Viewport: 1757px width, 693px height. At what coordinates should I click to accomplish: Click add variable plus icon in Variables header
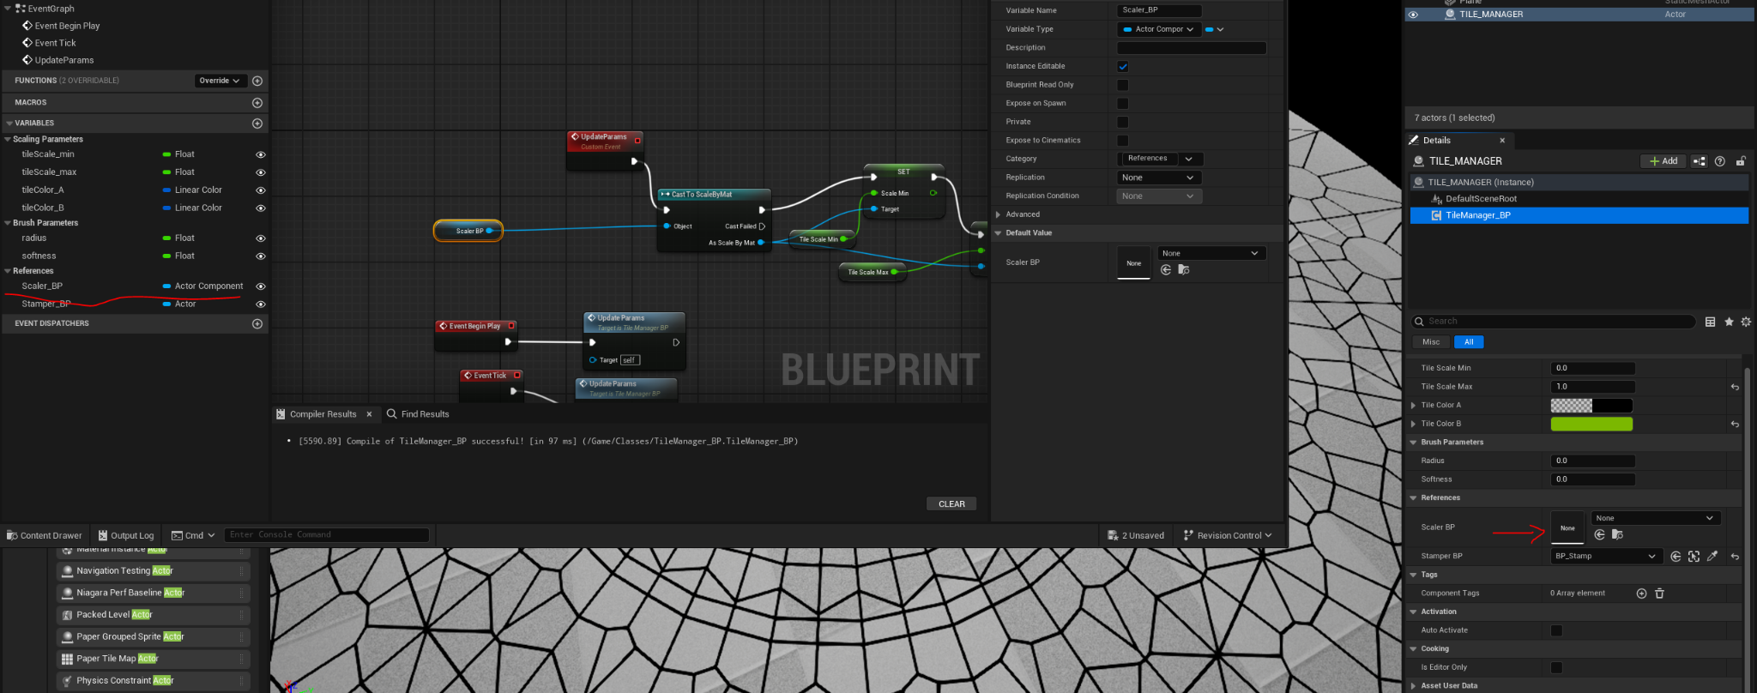(257, 124)
